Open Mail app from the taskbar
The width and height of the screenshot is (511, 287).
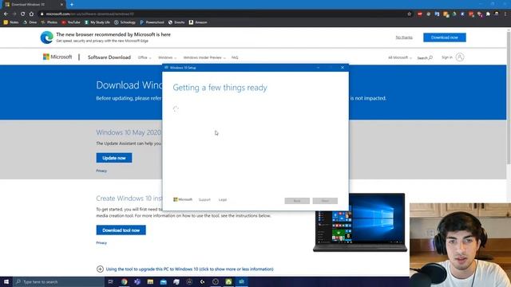[163, 281]
